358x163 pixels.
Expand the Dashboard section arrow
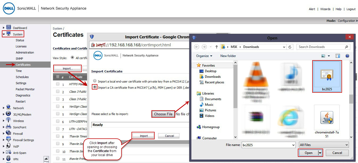3,28
